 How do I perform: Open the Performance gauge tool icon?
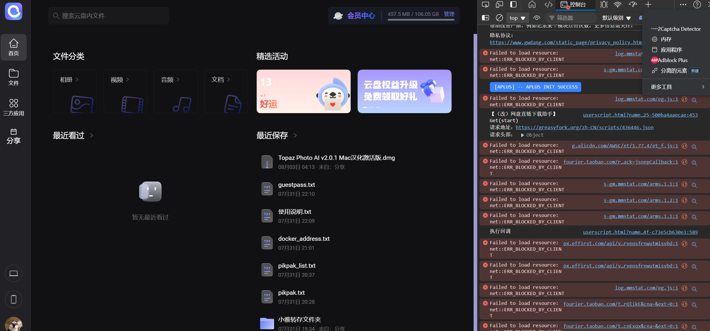coord(633,5)
